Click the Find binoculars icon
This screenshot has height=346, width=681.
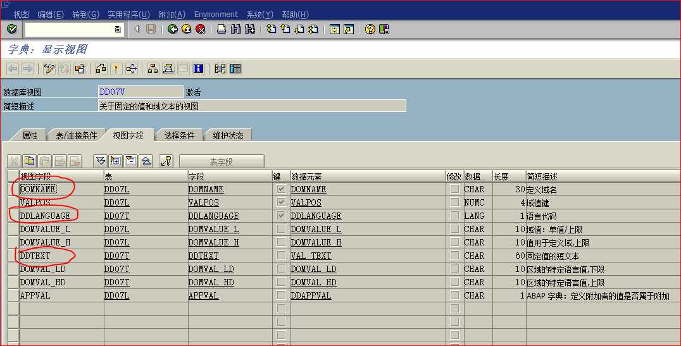pos(235,29)
